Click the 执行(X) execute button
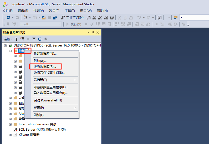Image resolution: width=209 pixels, height=144 pixels. pyautogui.click(x=74, y=24)
